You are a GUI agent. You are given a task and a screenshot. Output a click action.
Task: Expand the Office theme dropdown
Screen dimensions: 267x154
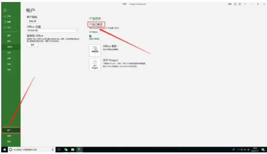53,30
